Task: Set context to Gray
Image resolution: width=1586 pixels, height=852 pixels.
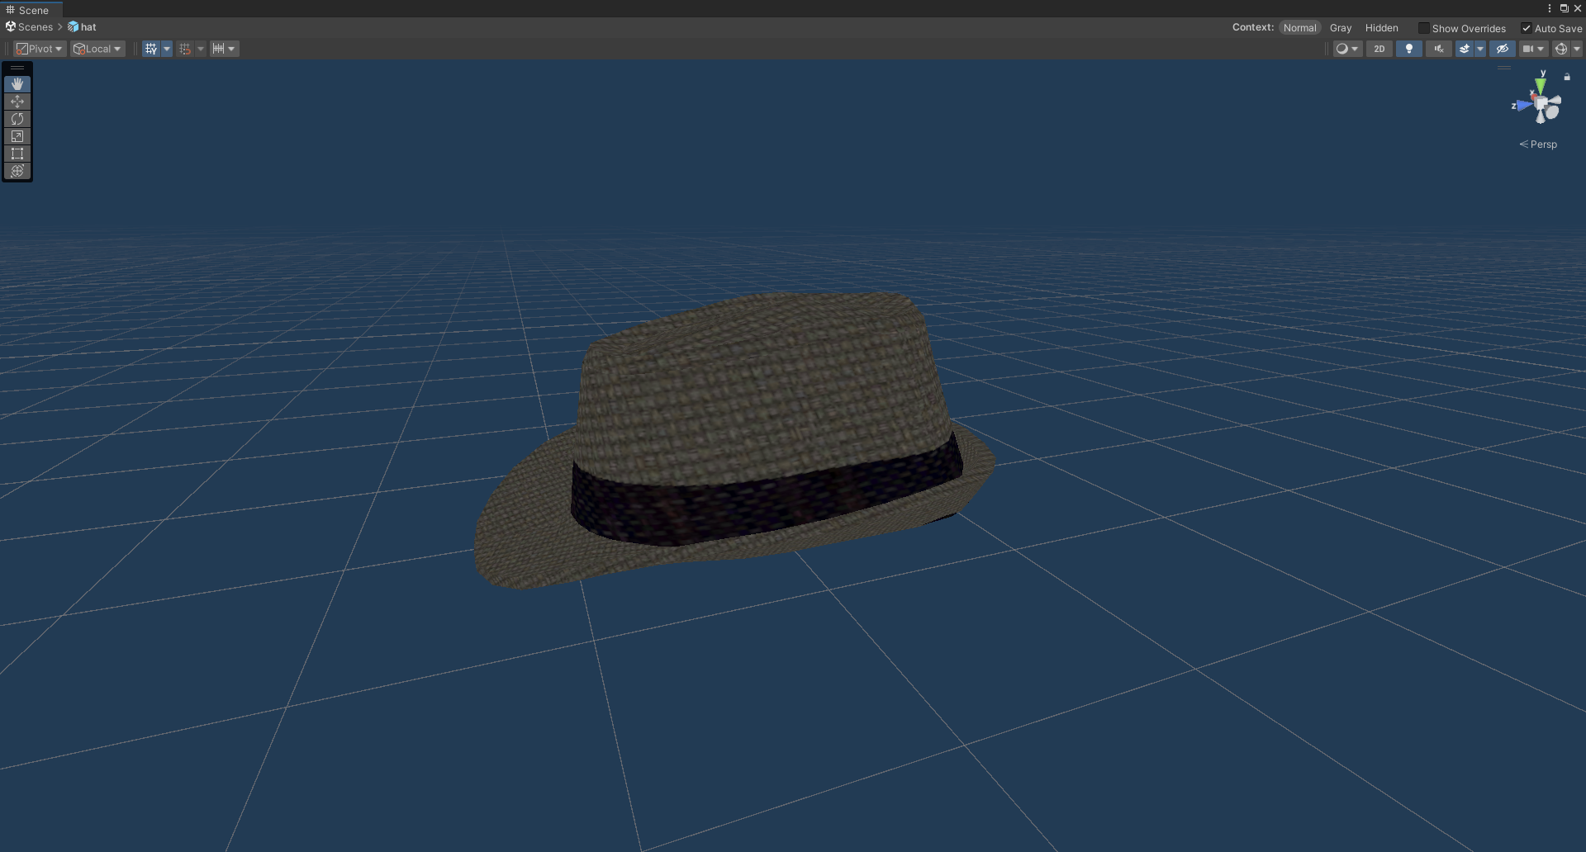Action: 1341,28
